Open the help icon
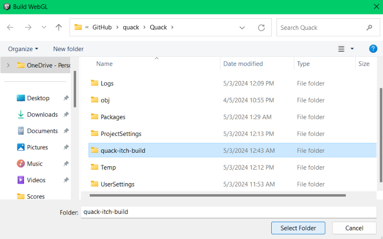Viewport: 383px width, 239px height. coord(373,49)
